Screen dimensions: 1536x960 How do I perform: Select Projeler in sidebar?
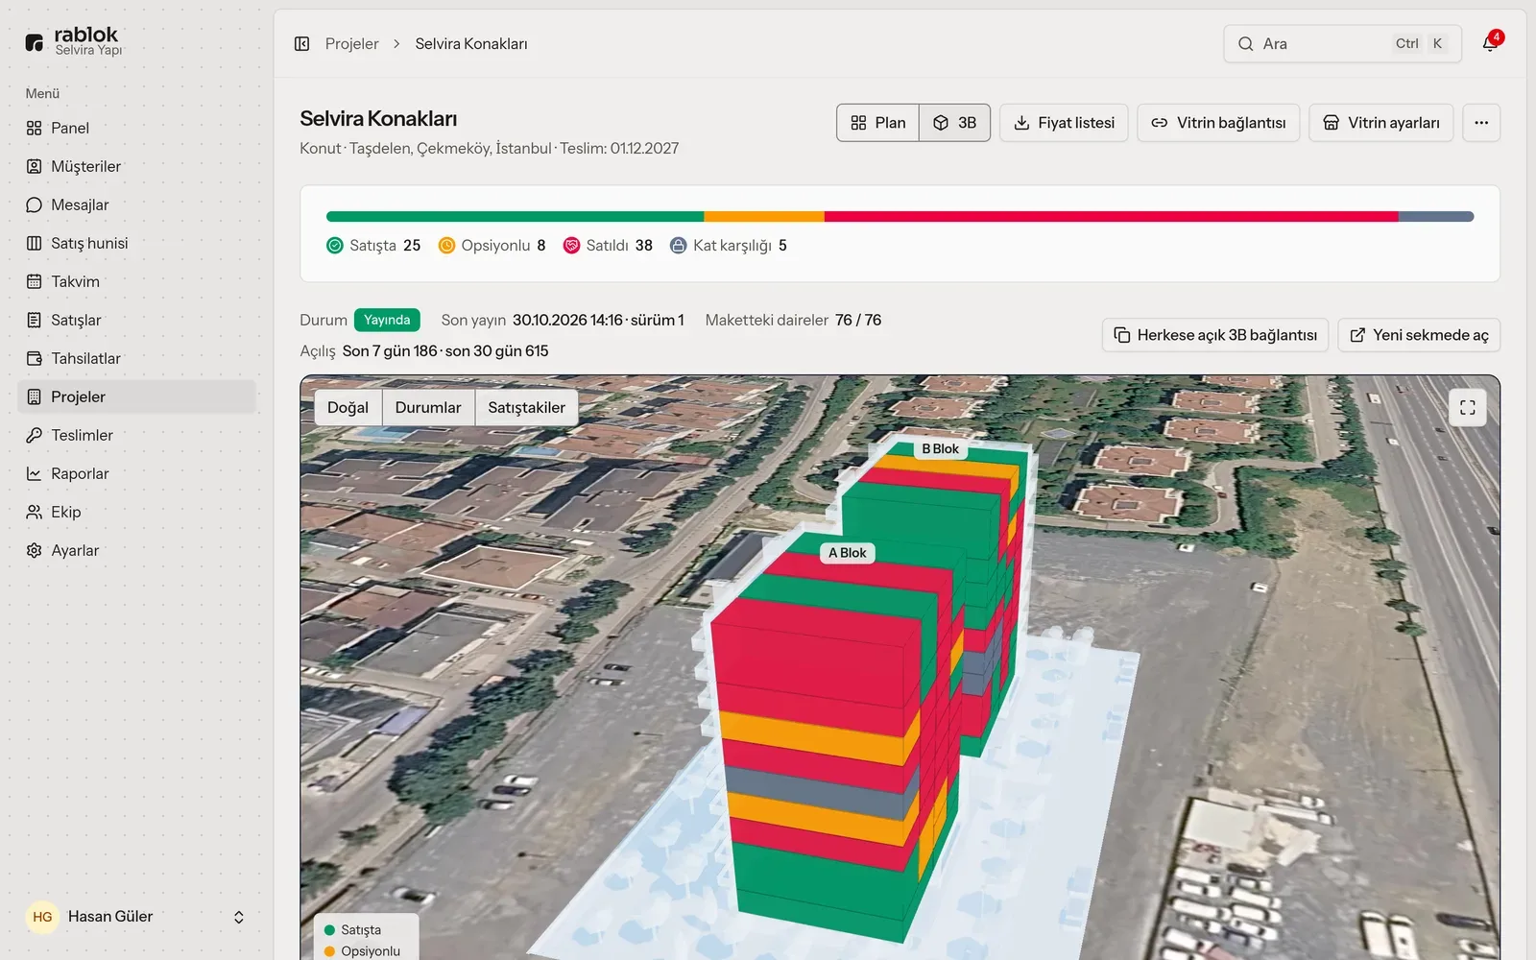point(136,396)
